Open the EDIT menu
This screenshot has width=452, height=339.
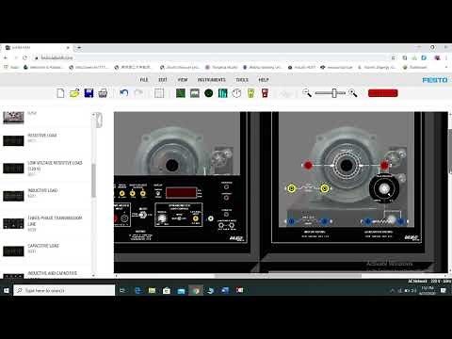(163, 80)
